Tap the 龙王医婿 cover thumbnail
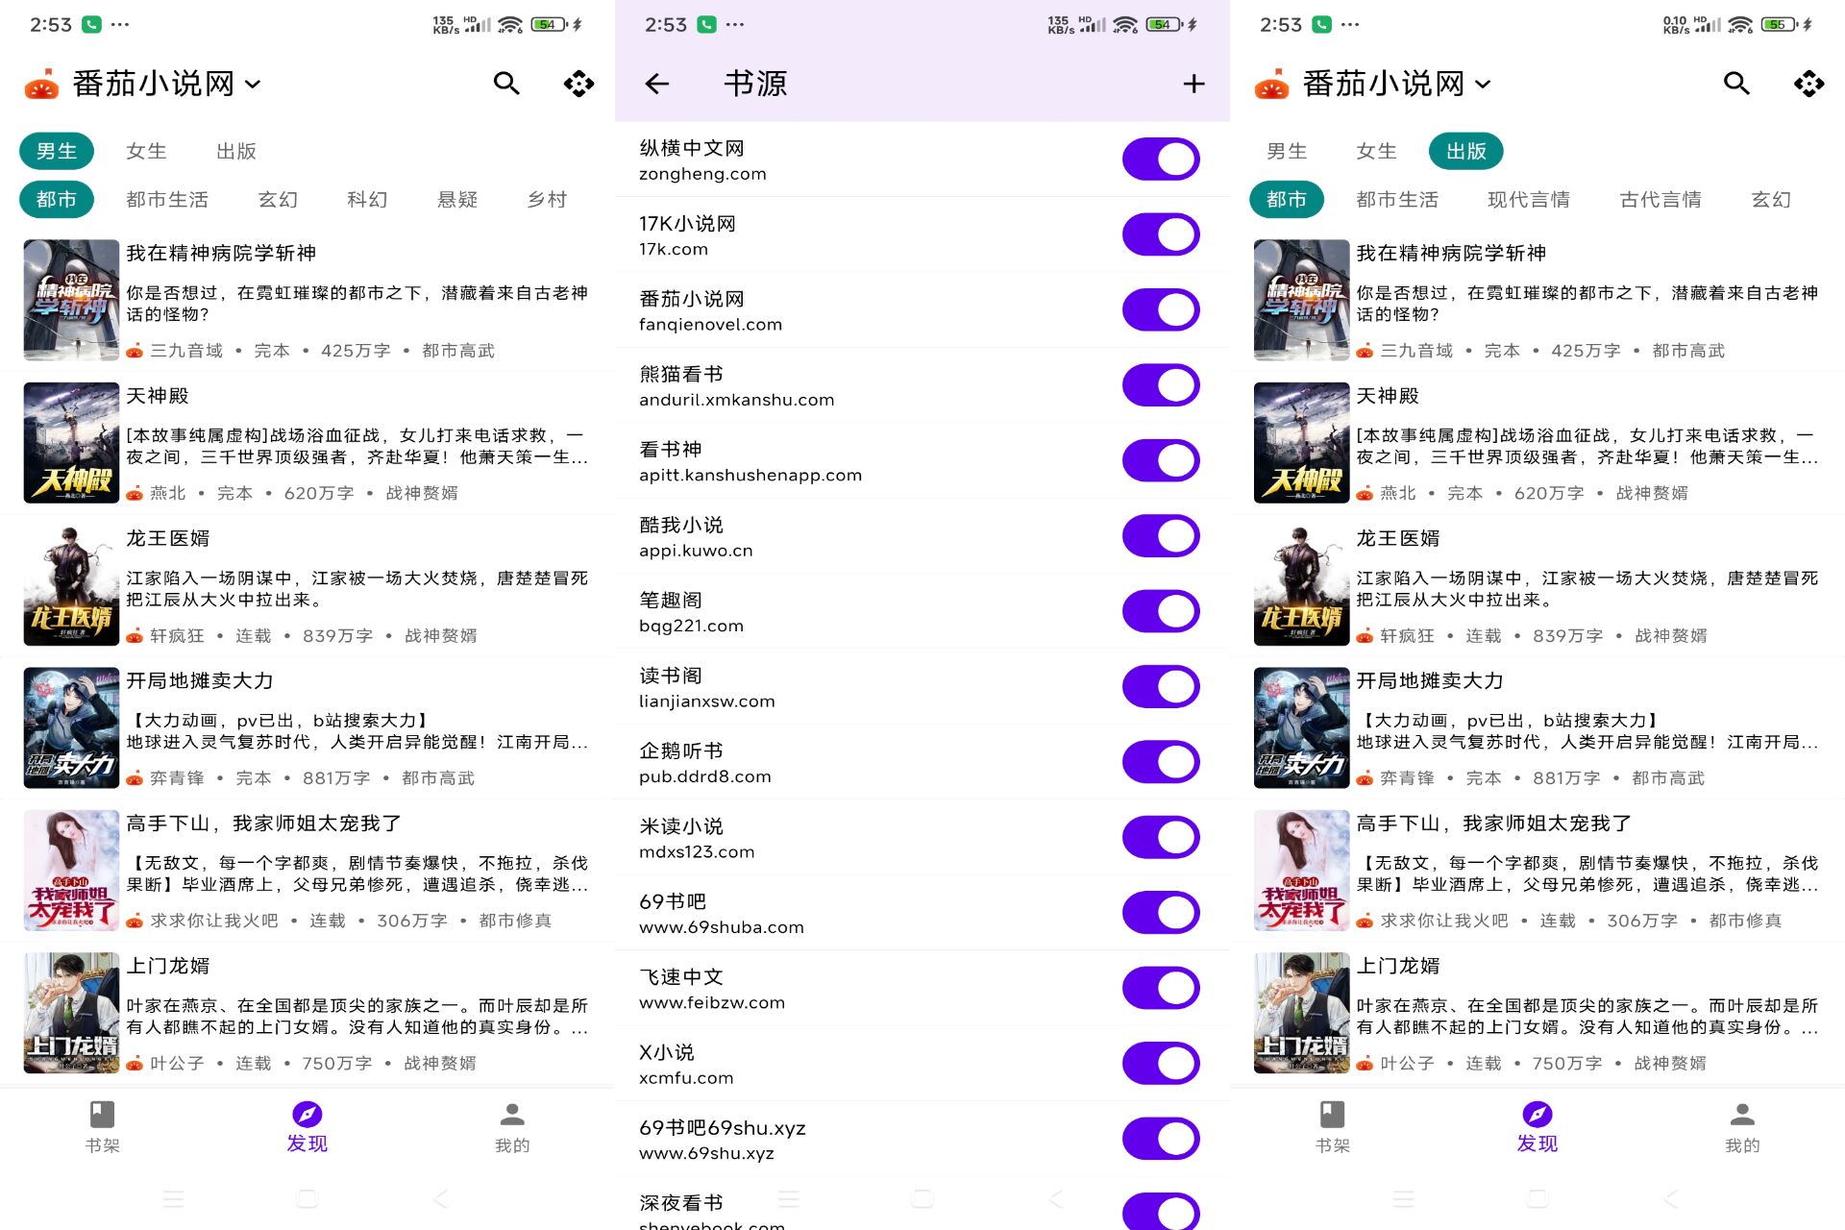This screenshot has width=1845, height=1230. [70, 583]
